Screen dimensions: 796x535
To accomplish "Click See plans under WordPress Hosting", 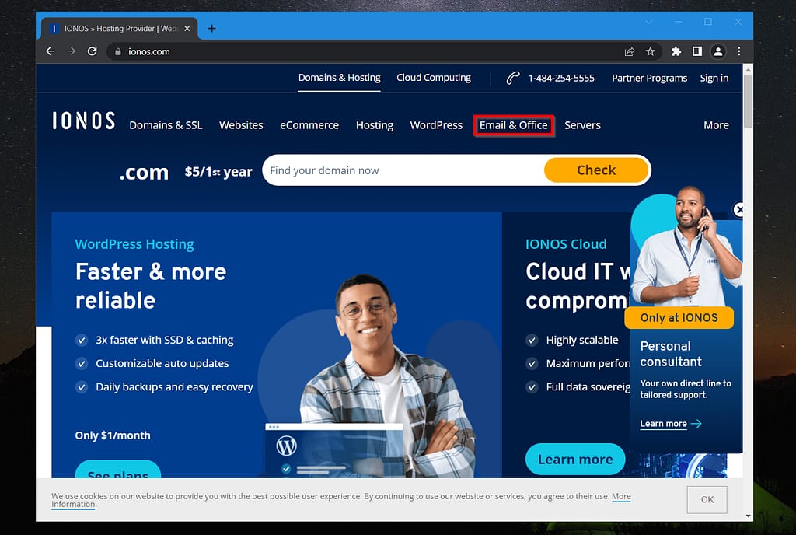I will pos(118,470).
